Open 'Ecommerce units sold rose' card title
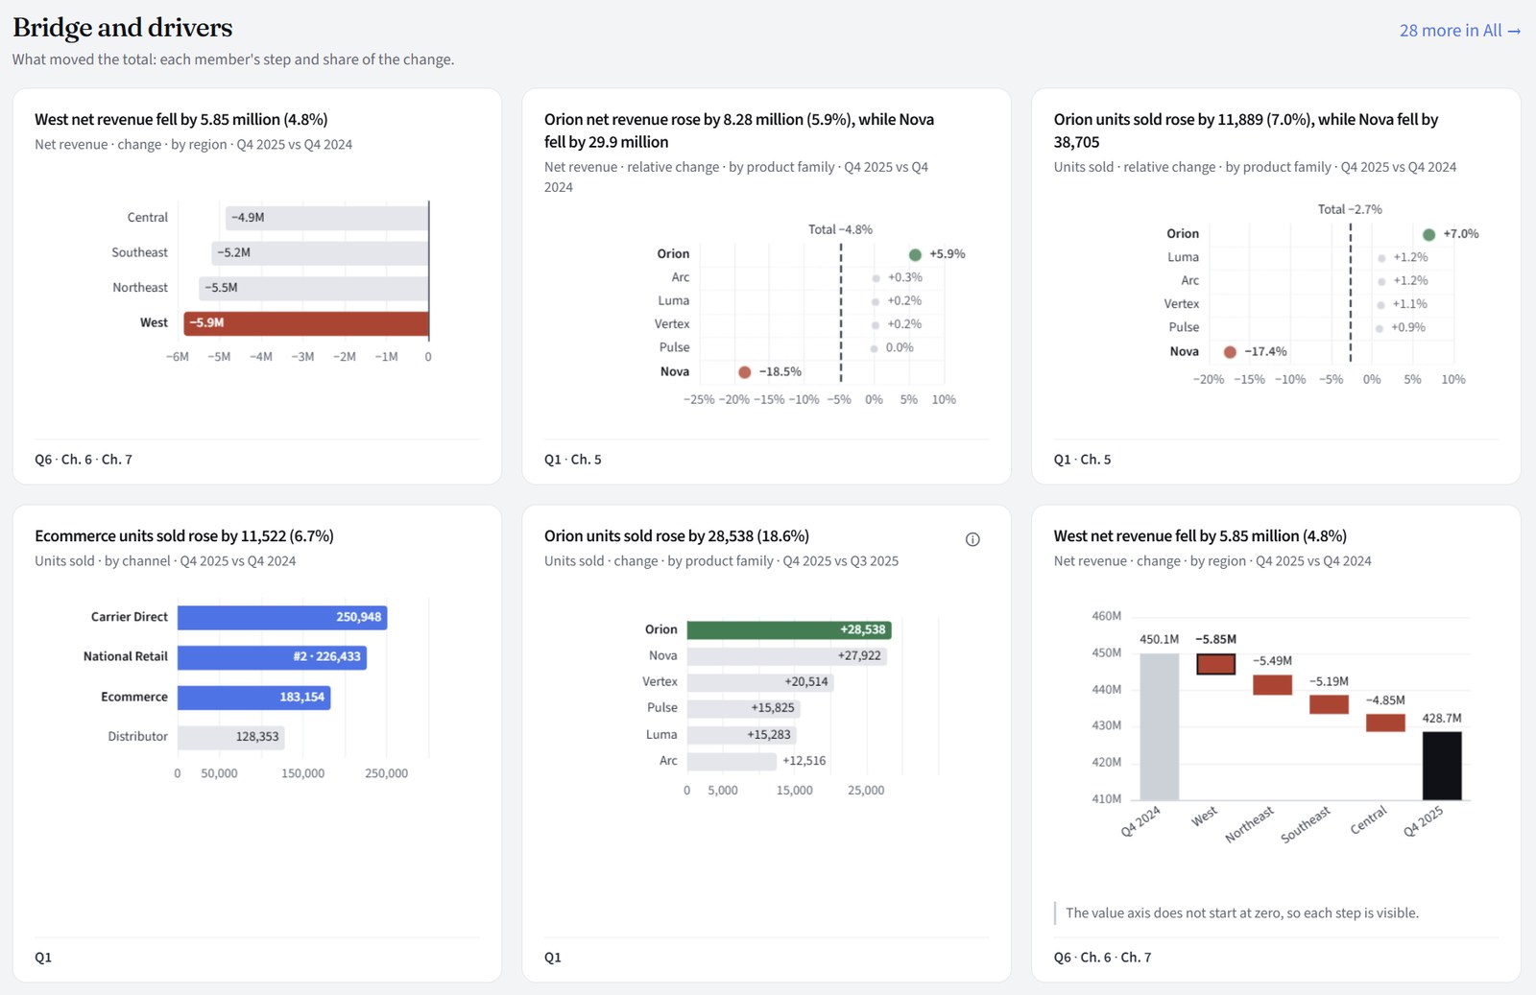 coord(184,536)
